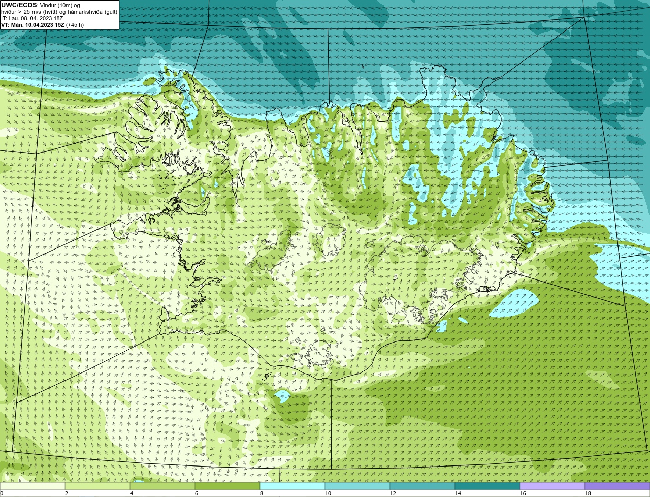The height and width of the screenshot is (497, 650).
Task: Click the 'IT: Lau. 08. 04. 2023 18Z' line
Action: (32, 18)
